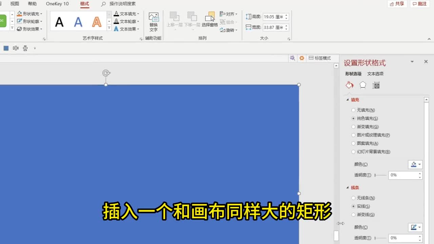Click the orange gear icon beside 标签模式
434x244 pixels.
(x=302, y=58)
